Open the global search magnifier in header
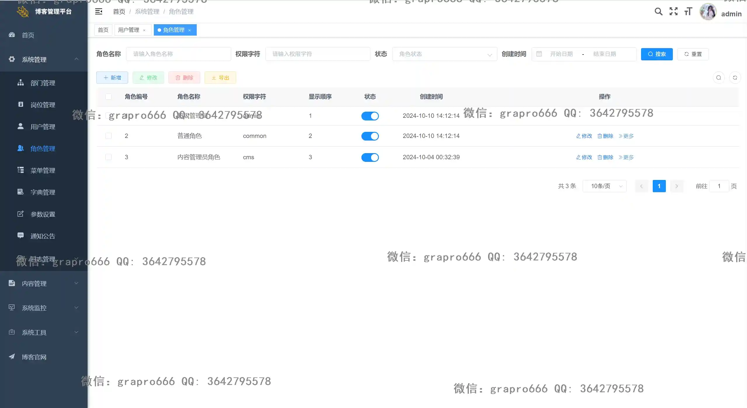This screenshot has width=747, height=408. point(658,12)
